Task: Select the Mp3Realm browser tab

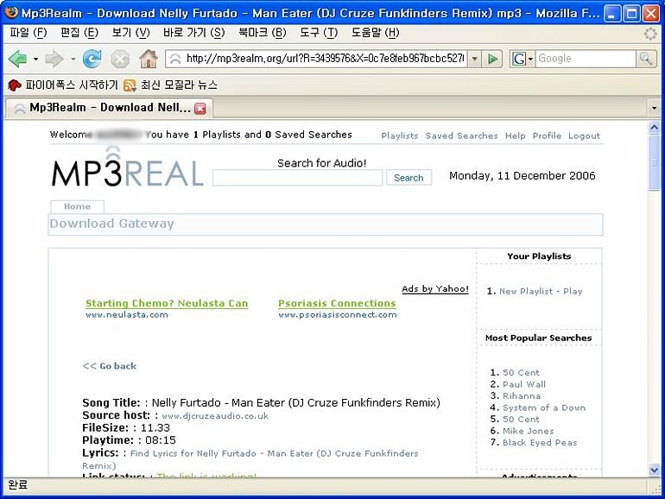Action: (109, 108)
